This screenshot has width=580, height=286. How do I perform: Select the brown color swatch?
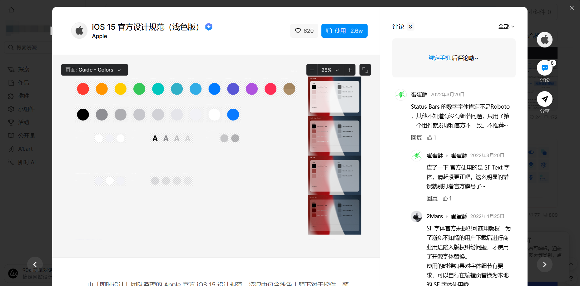point(289,89)
